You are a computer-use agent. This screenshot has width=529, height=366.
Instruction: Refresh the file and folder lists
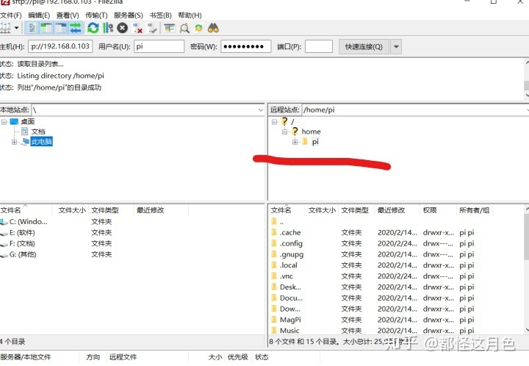[93, 28]
